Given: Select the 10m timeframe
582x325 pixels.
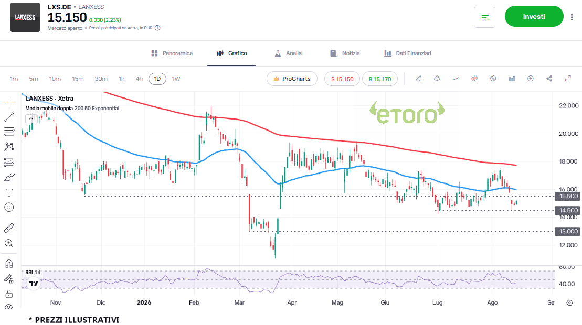Looking at the screenshot, I should point(55,79).
